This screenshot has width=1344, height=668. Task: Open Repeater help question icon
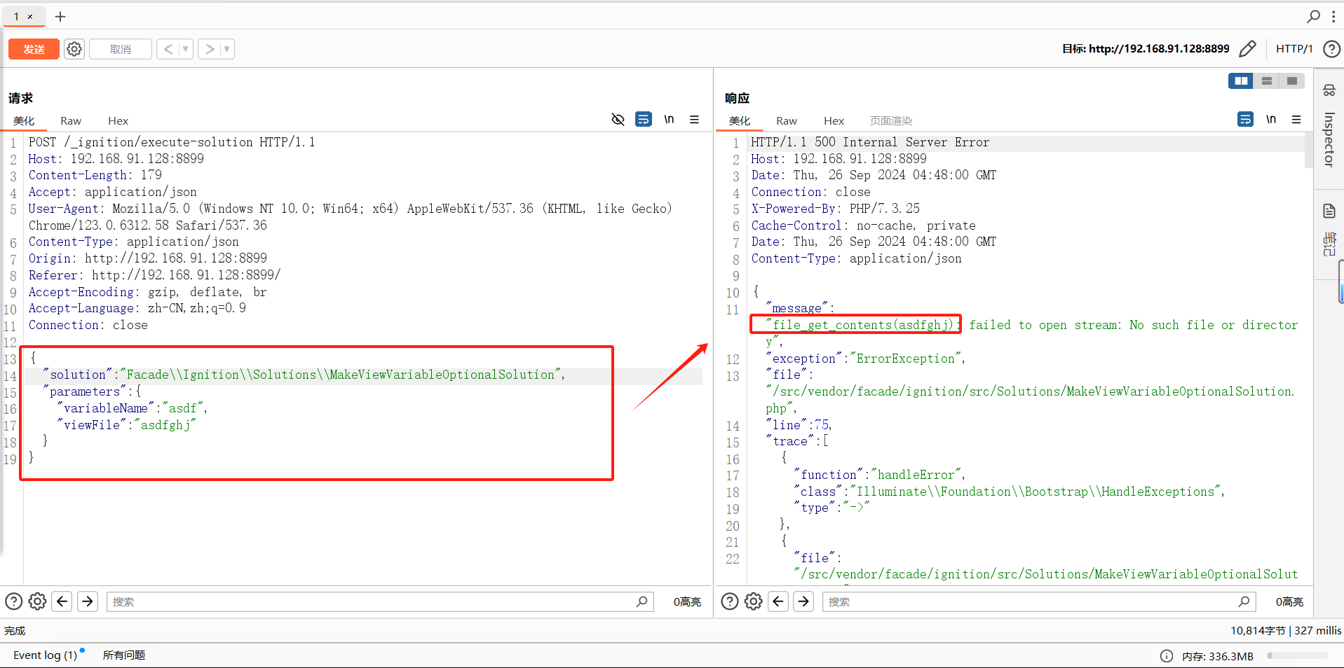point(1331,49)
